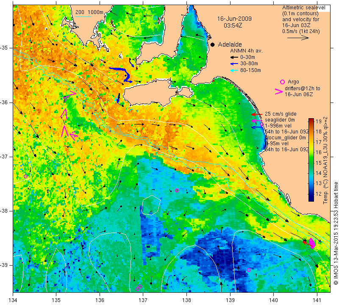The image size is (339, 305).
Task: Click the green 15°C band of the colour bar
Action: tap(311, 163)
